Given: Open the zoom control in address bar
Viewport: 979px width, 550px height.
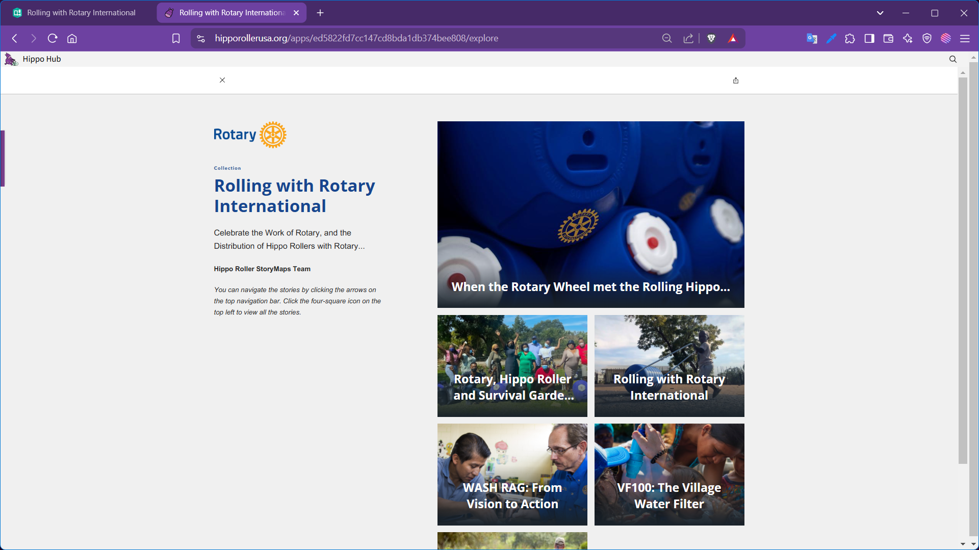Looking at the screenshot, I should coord(667,38).
